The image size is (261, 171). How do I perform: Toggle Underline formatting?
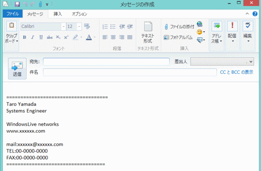pyautogui.click(x=41, y=37)
